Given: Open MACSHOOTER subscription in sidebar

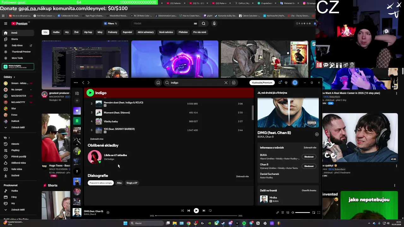Looking at the screenshot, I should coord(18,96).
